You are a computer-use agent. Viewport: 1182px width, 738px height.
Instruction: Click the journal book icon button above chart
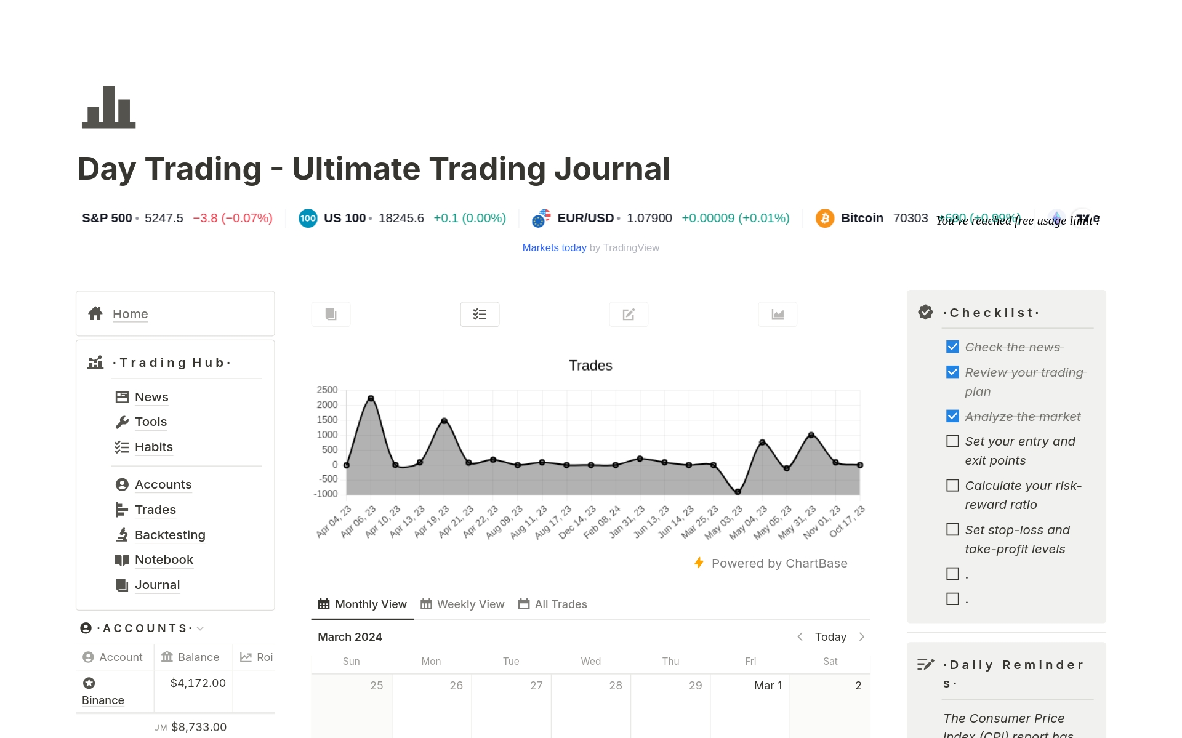(x=331, y=315)
